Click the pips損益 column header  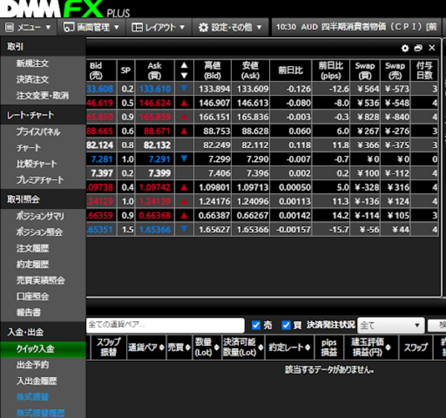(329, 347)
